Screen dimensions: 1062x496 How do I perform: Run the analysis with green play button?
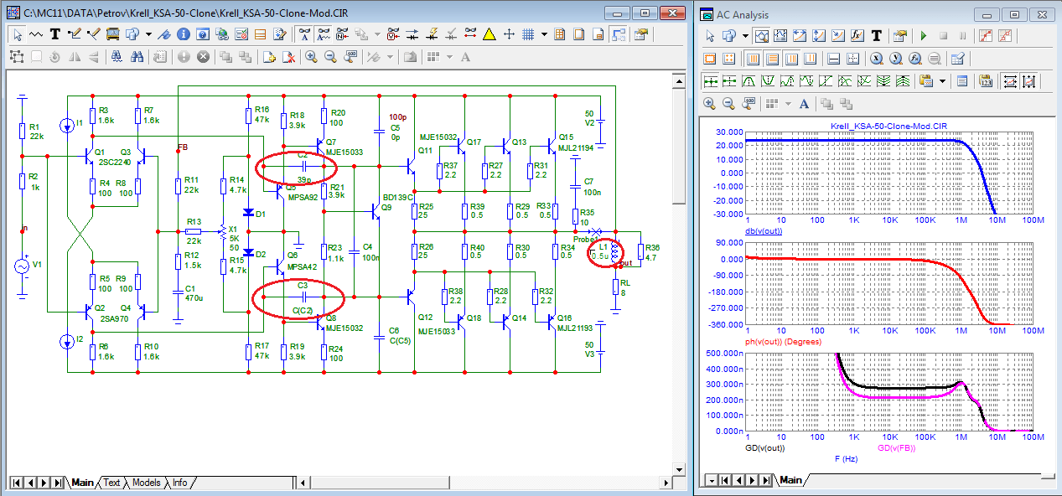coord(924,35)
